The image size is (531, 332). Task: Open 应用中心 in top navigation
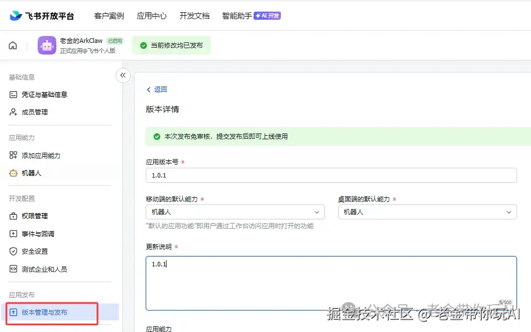pyautogui.click(x=151, y=16)
